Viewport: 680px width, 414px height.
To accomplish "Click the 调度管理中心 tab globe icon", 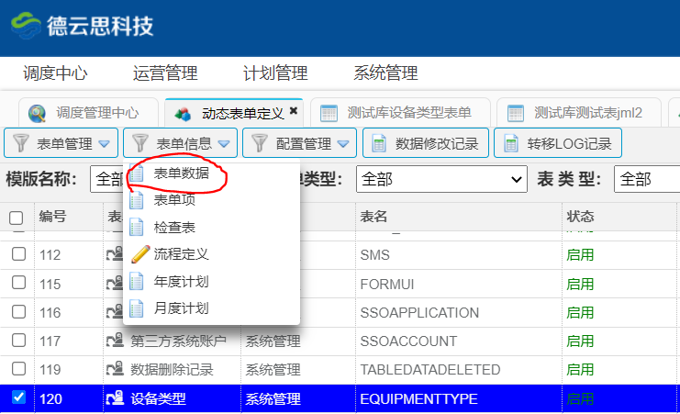I will 38,113.
